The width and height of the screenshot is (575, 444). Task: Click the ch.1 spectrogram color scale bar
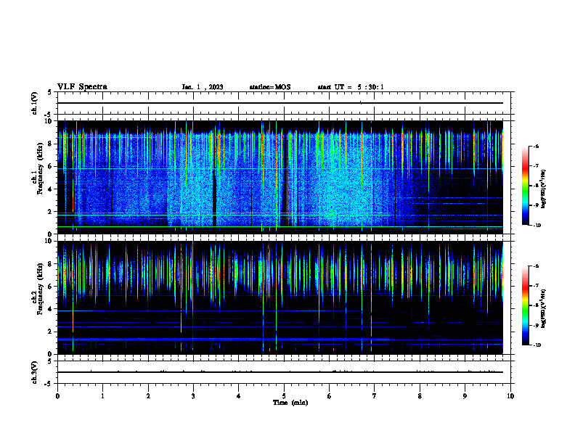pos(526,186)
